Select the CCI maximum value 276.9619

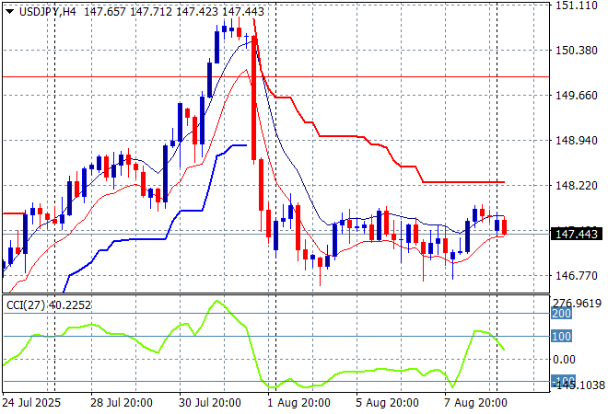(x=577, y=304)
